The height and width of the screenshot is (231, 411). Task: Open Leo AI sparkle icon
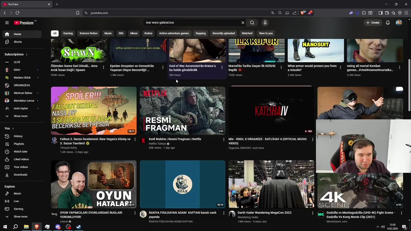393,13
